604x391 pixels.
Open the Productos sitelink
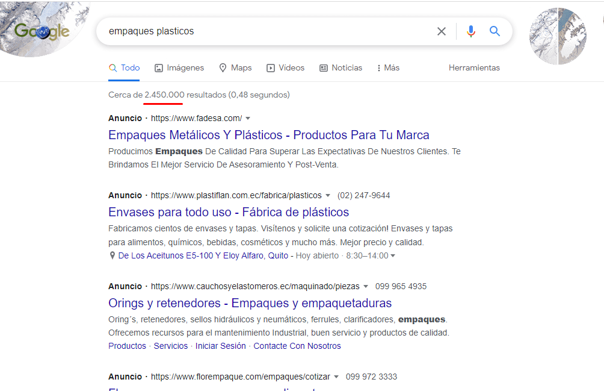click(x=127, y=346)
